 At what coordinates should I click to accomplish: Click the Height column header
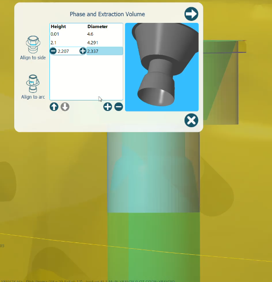pyautogui.click(x=58, y=27)
